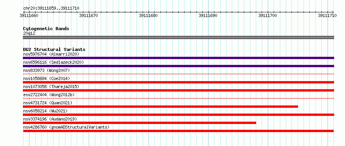
Task: Click the thin red line under nsv833973
Action: [178, 74]
